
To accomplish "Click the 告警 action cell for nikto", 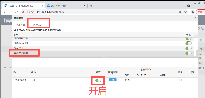I will tap(128, 80).
